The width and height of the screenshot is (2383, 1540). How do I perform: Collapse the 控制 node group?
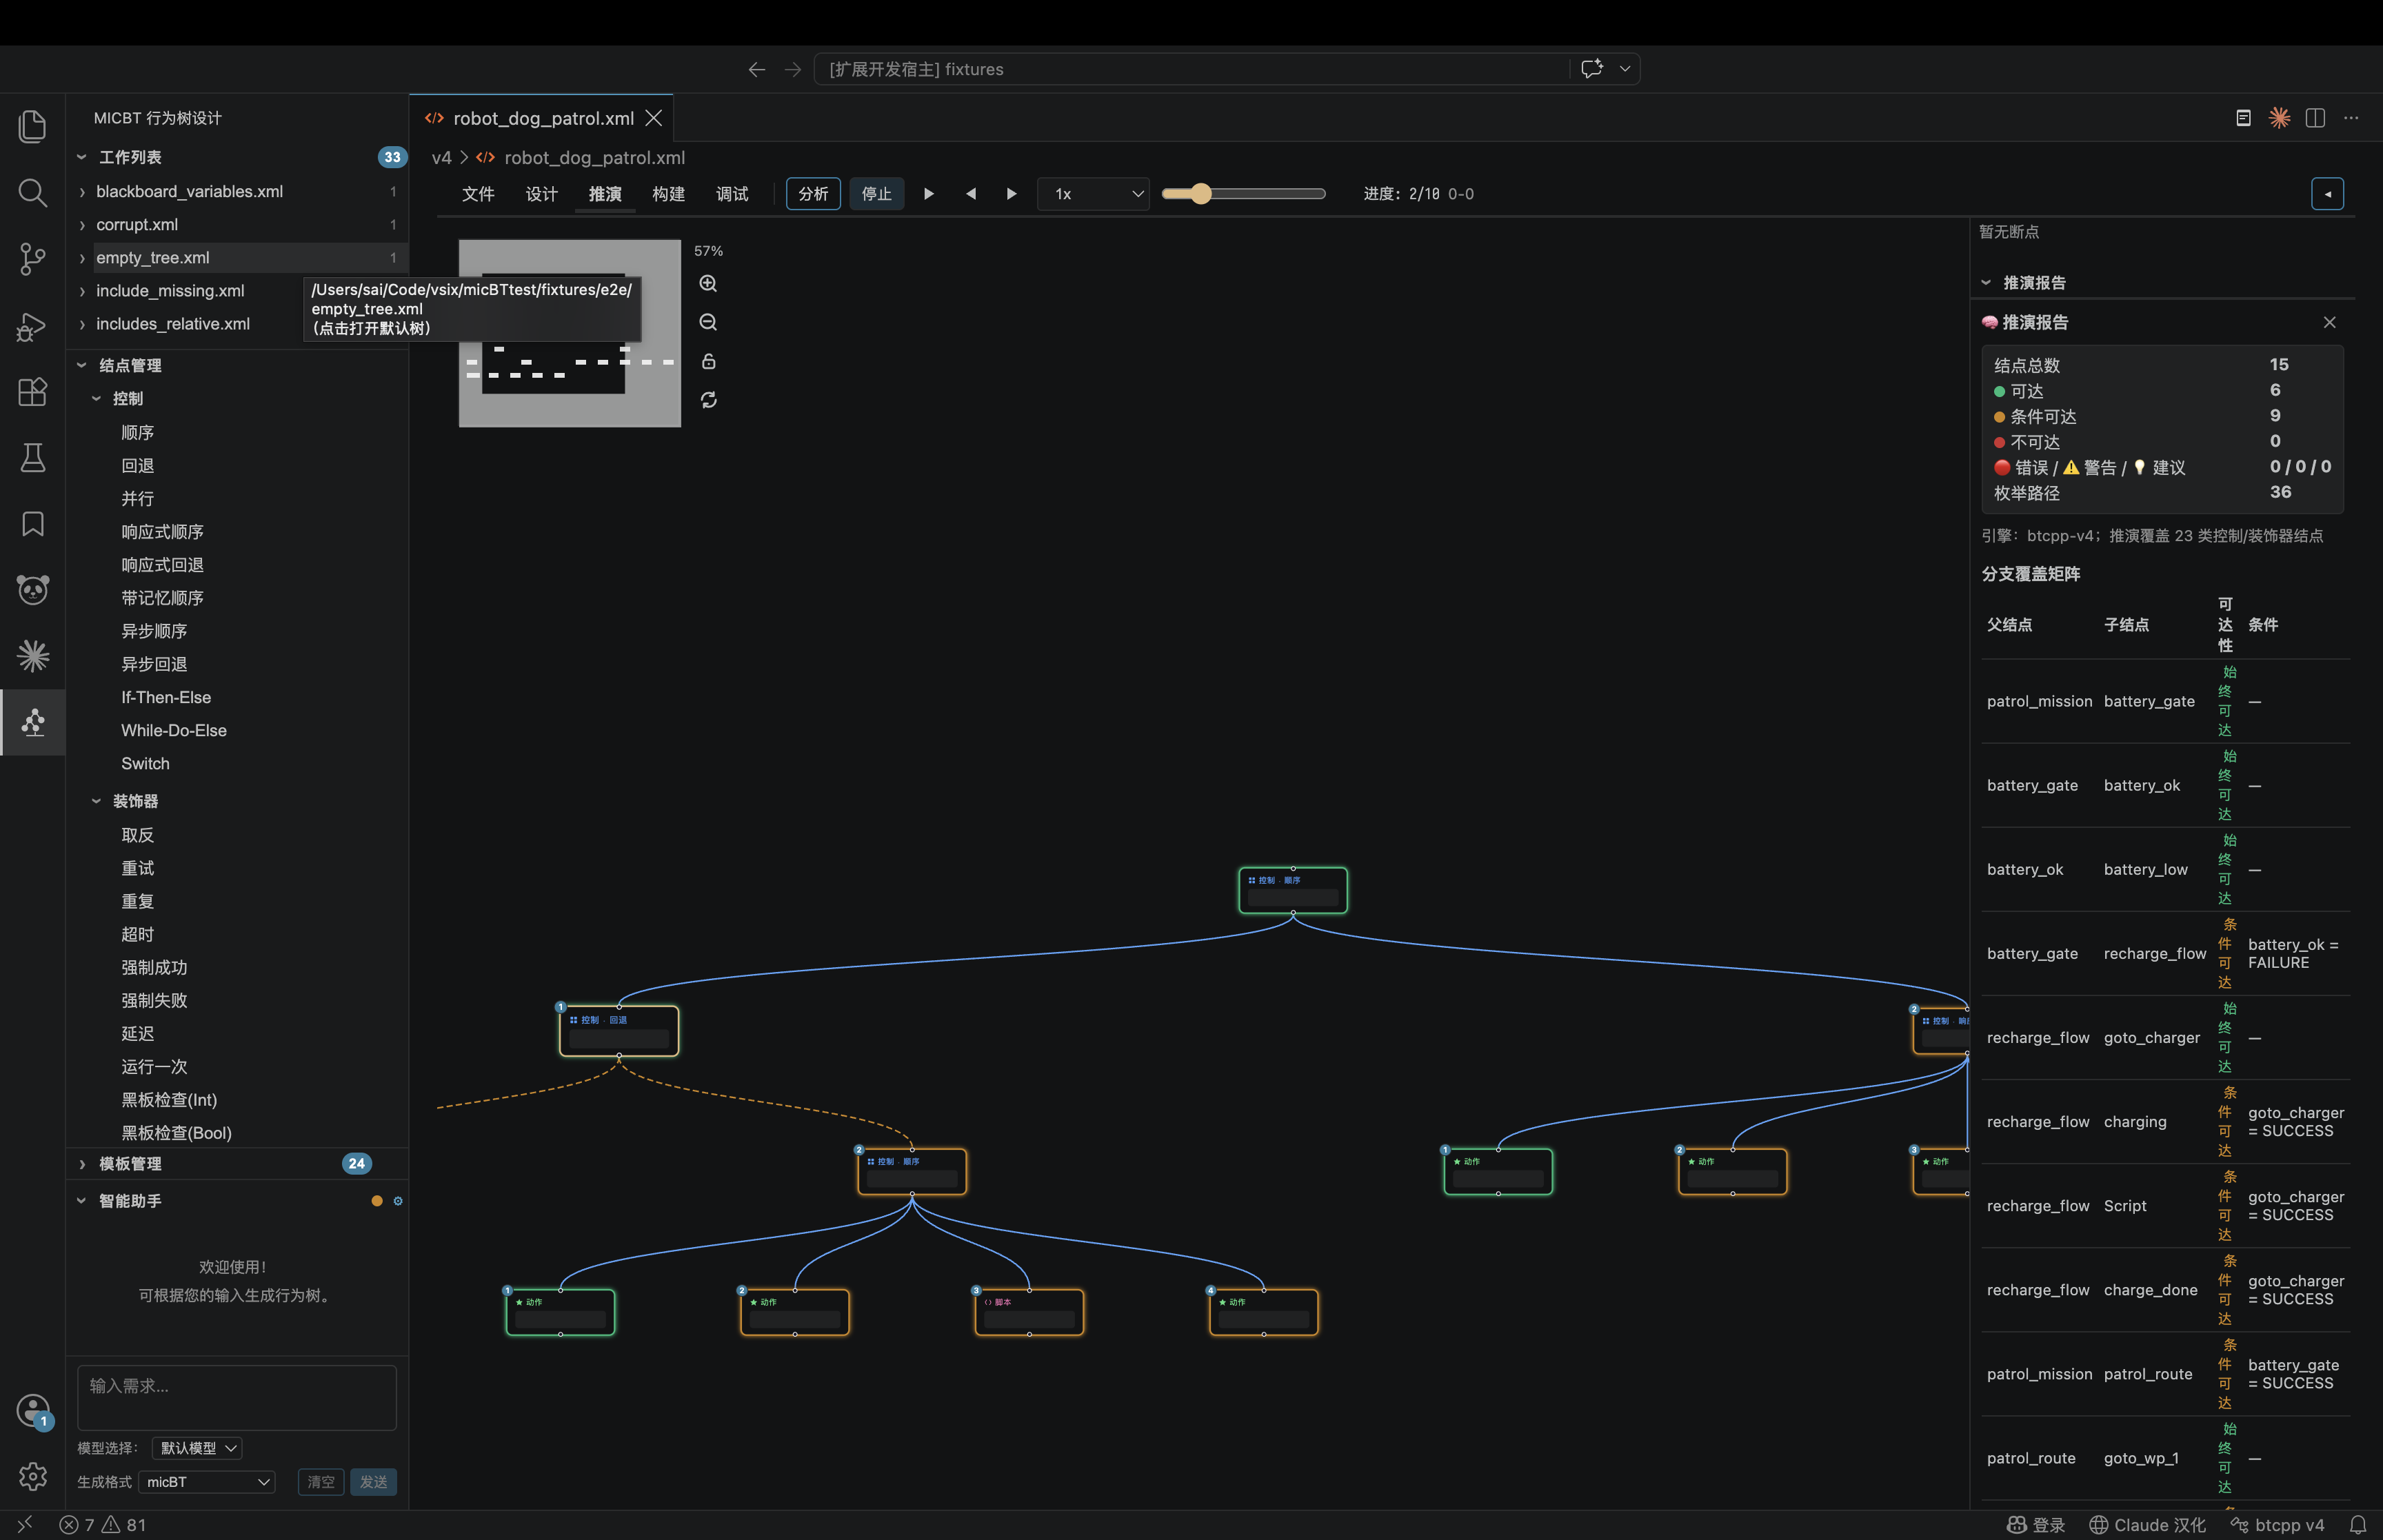96,398
